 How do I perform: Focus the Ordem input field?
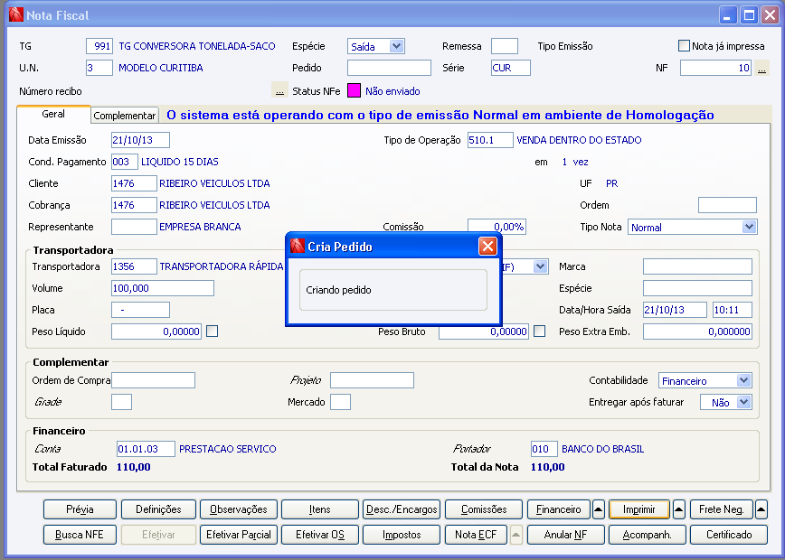(727, 205)
